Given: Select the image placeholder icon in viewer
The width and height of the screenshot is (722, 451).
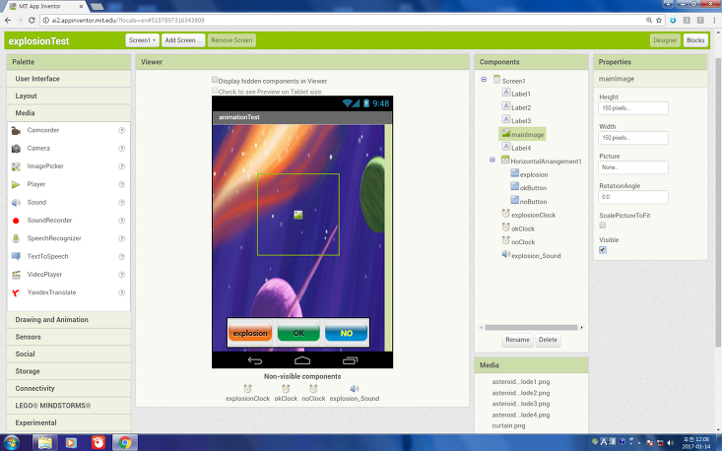Looking at the screenshot, I should click(298, 215).
